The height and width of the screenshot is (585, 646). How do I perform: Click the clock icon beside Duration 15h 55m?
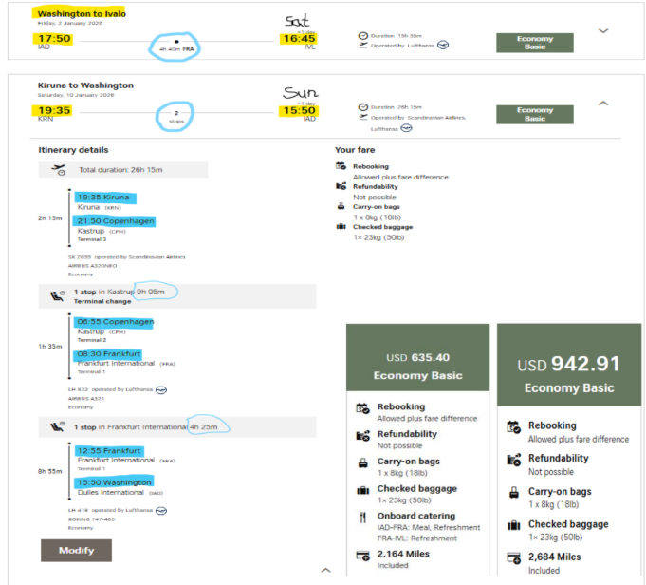(362, 36)
